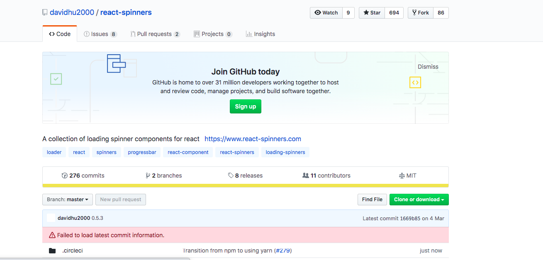Expand the Clone or download dropdown
Image resolution: width=543 pixels, height=260 pixels.
419,200
